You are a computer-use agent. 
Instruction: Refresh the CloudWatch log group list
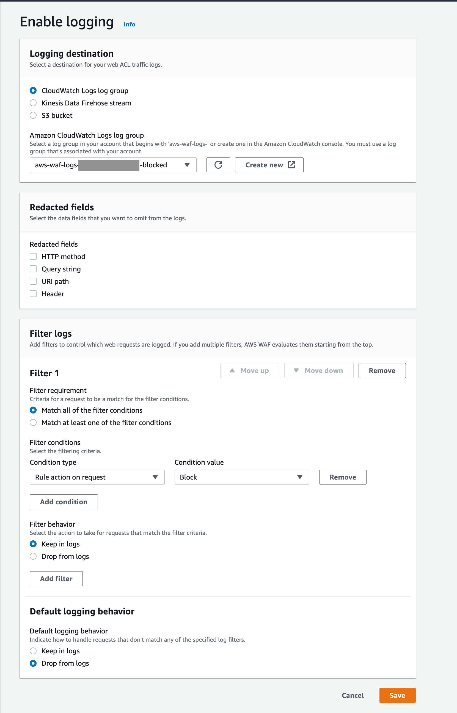click(x=218, y=165)
